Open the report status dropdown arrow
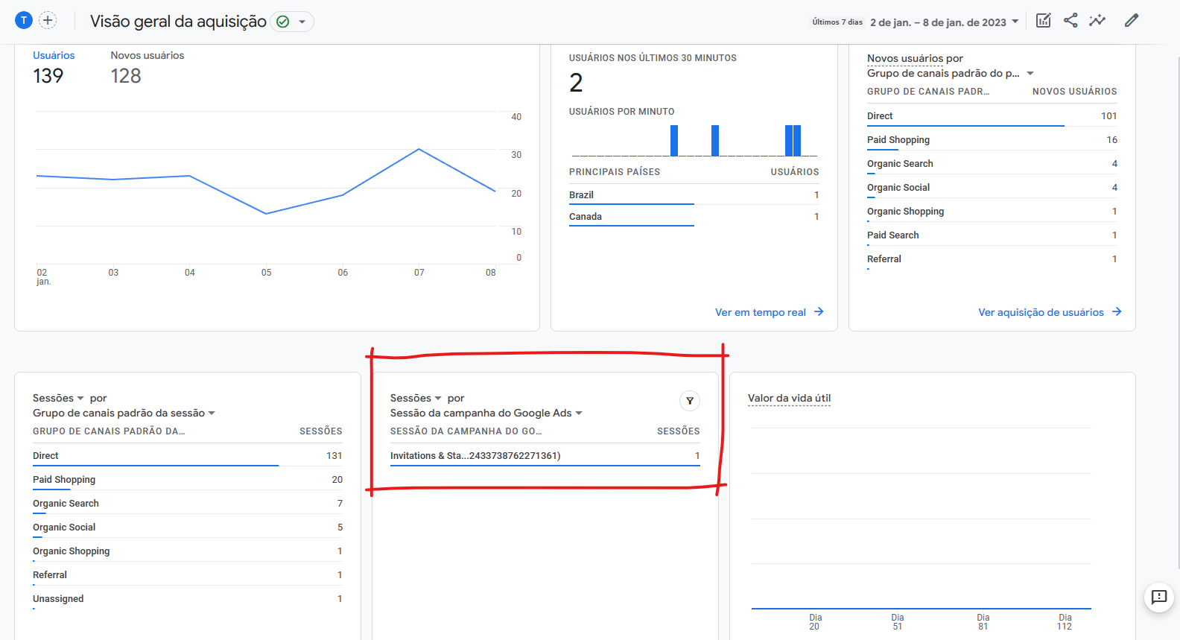1180x640 pixels. [302, 22]
